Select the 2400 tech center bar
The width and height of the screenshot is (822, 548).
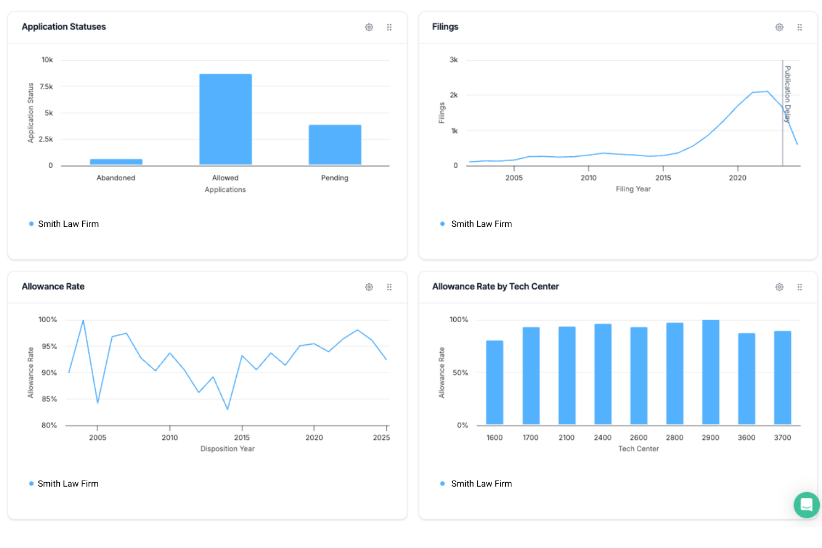click(603, 374)
